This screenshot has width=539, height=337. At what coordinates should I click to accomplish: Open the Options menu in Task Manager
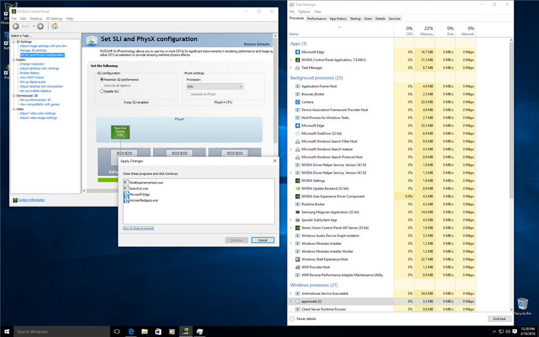pyautogui.click(x=304, y=12)
